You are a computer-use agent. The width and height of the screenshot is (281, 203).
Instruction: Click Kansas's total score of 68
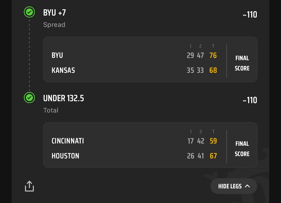click(x=213, y=70)
